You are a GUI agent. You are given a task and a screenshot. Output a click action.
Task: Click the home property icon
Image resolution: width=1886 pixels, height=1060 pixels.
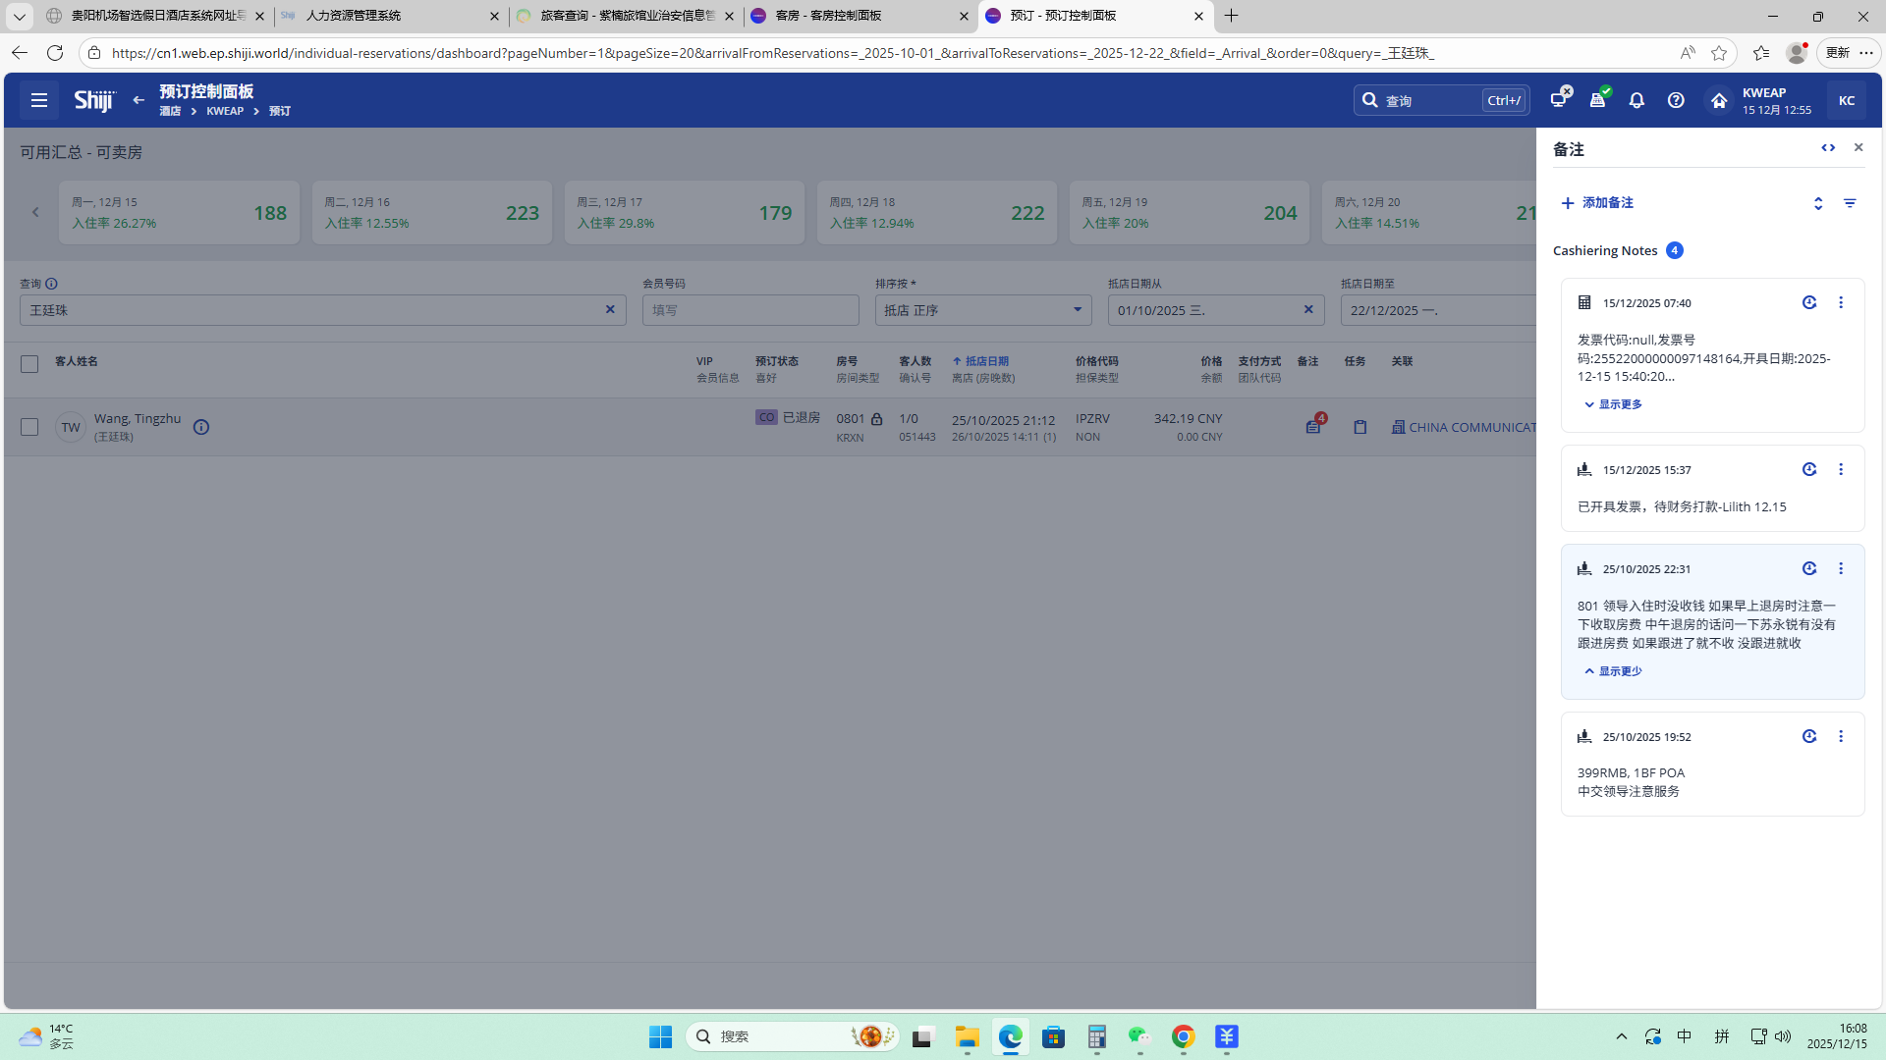pos(1719,100)
